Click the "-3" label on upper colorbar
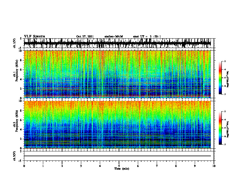Viewport: 241px width, 186px height. [225, 61]
